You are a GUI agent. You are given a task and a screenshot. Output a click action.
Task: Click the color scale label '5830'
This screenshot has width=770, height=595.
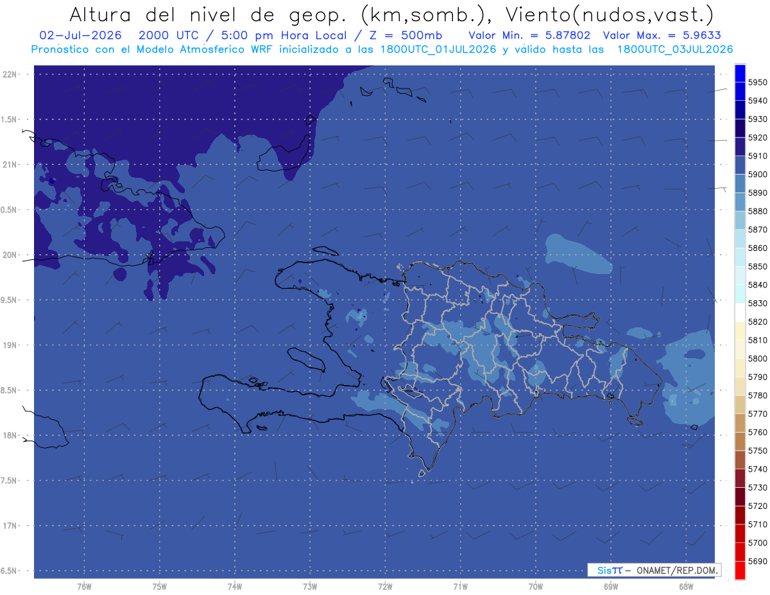(757, 304)
